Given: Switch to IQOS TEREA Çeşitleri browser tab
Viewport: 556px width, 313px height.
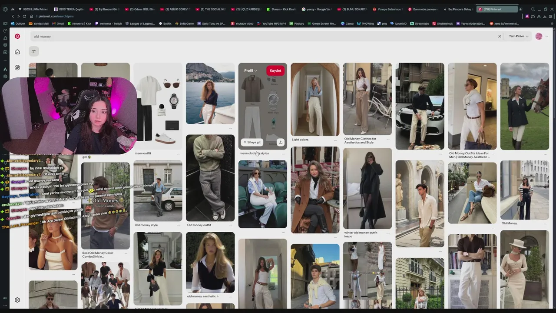Looking at the screenshot, I should pyautogui.click(x=69, y=9).
